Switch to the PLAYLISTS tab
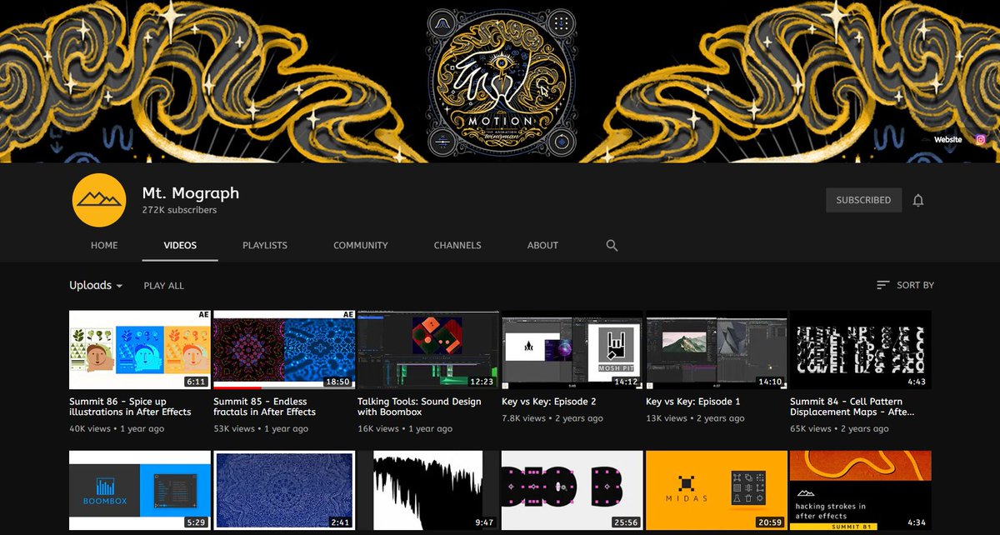 point(265,246)
